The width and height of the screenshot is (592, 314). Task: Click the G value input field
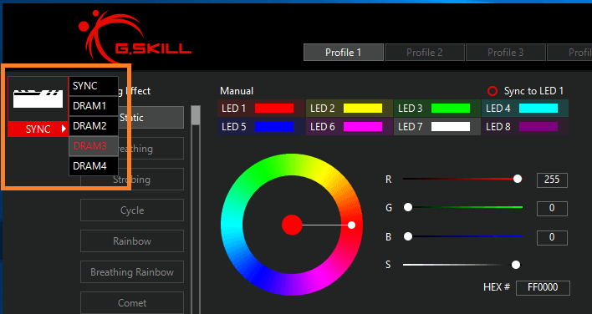[x=552, y=208]
